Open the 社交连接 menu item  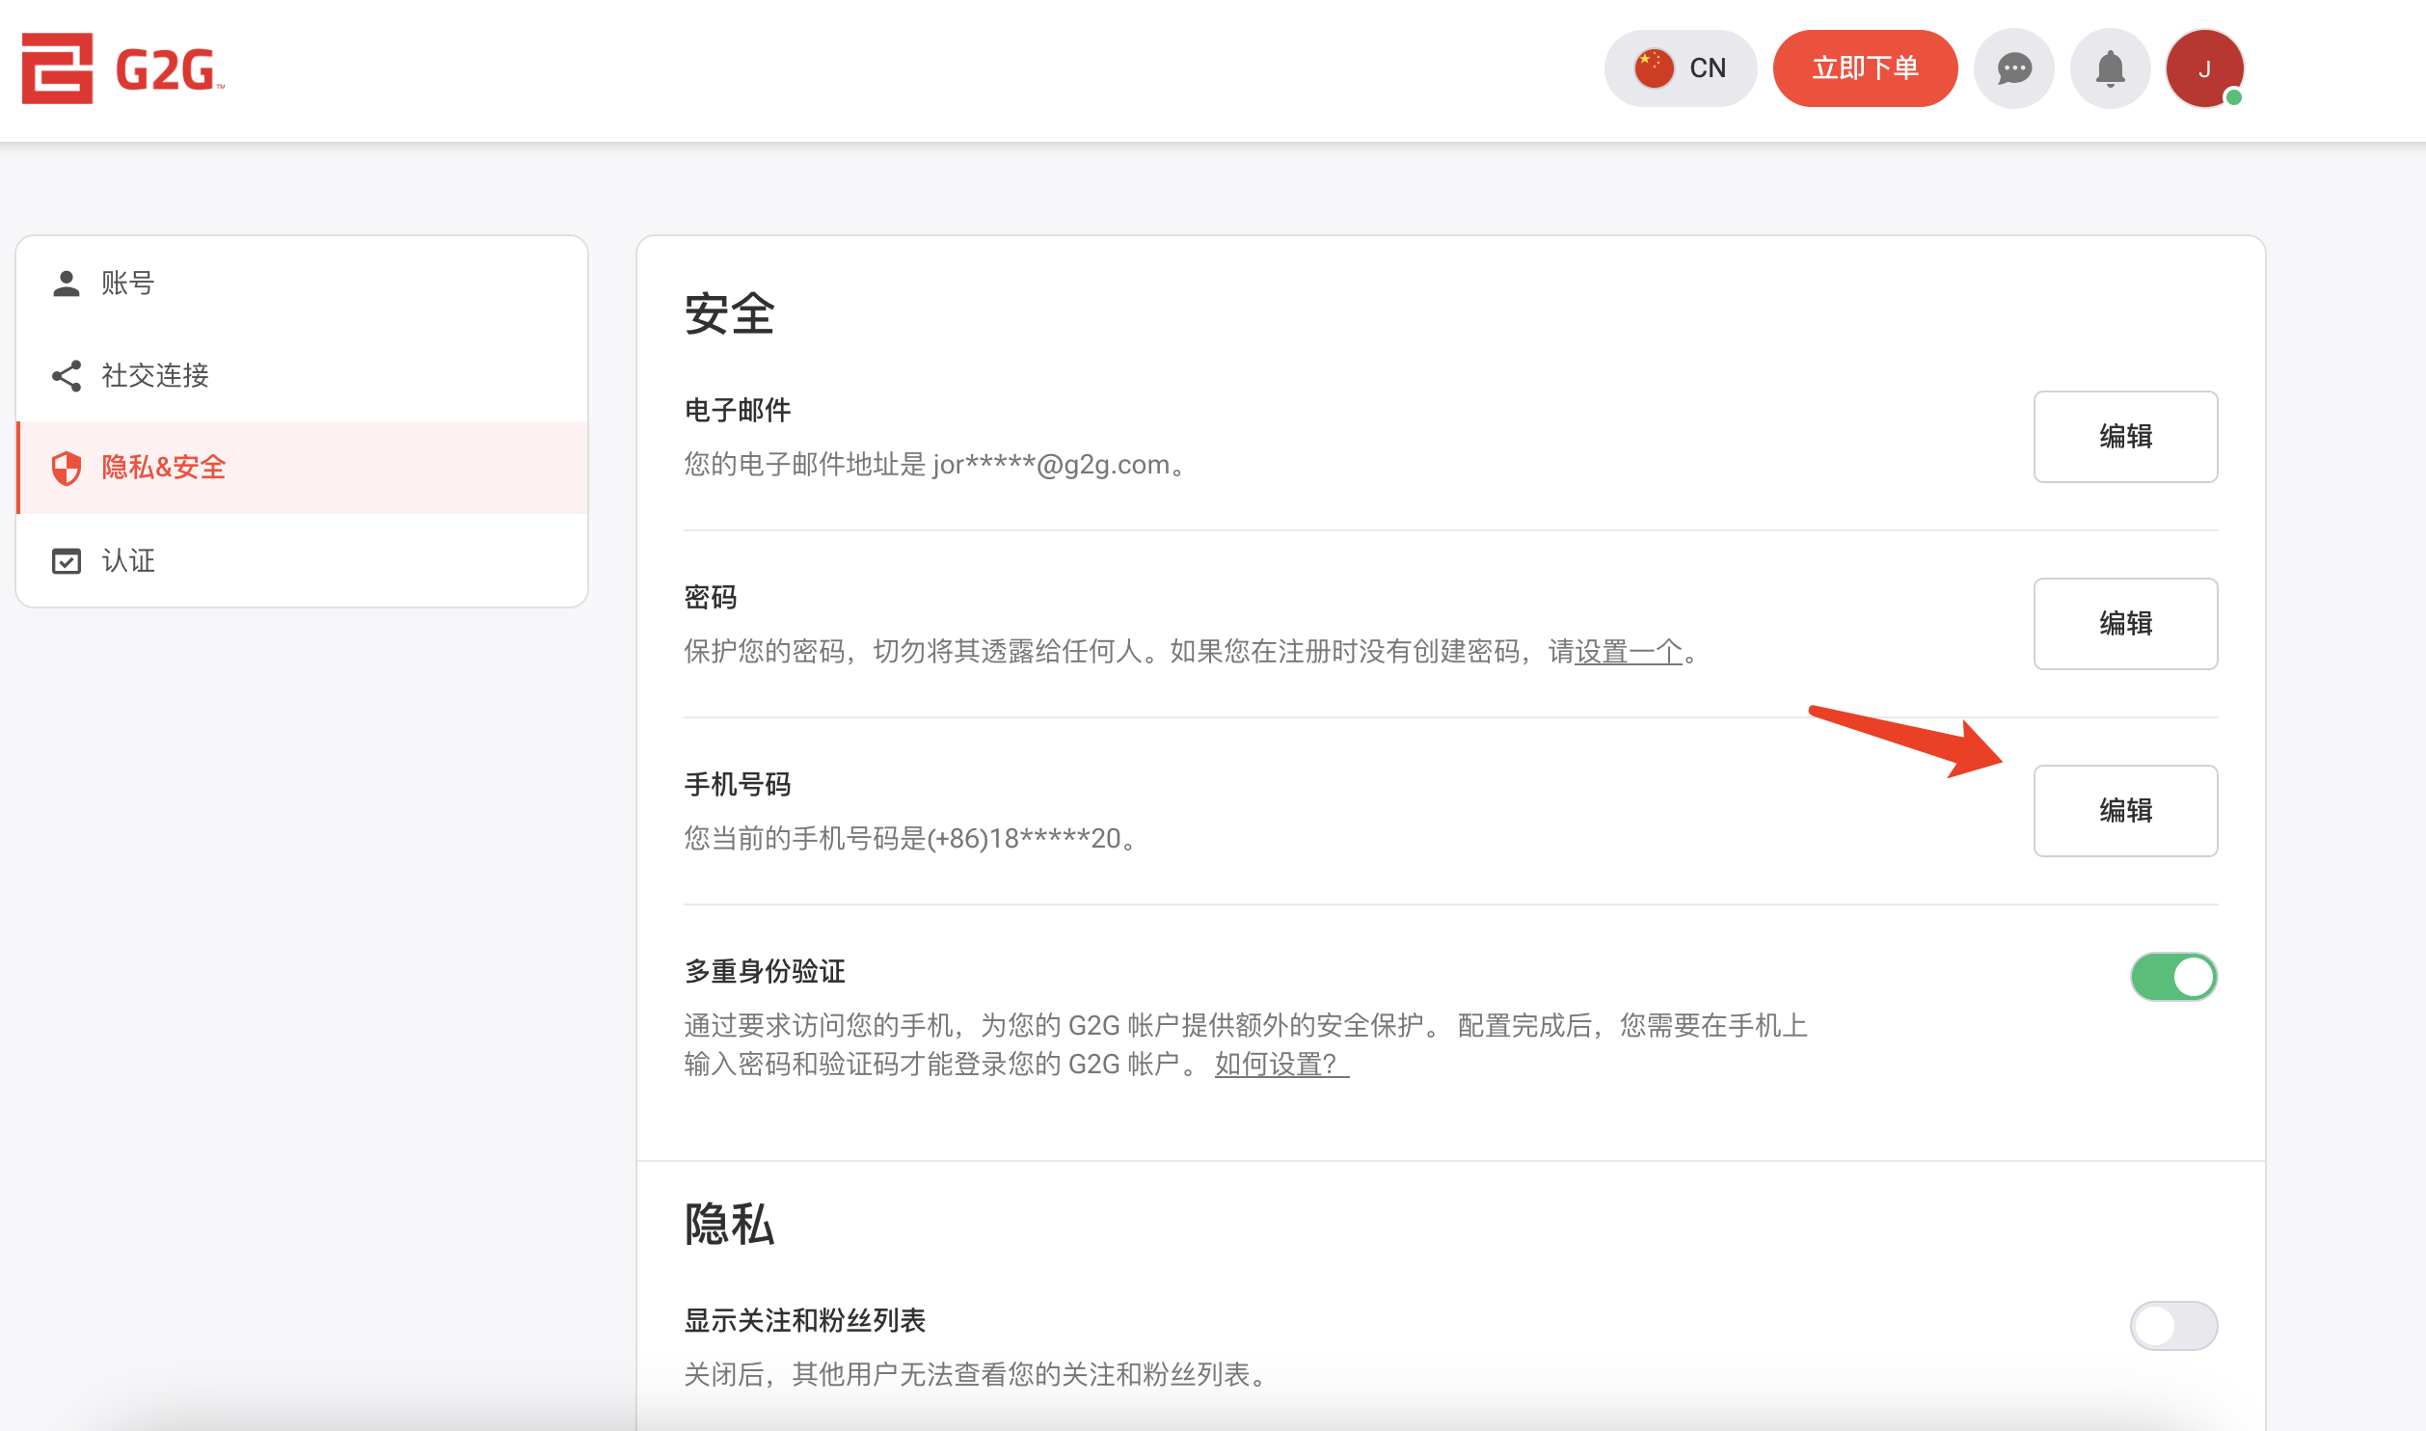(x=155, y=376)
